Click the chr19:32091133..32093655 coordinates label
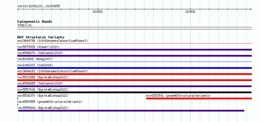 click(x=39, y=6)
